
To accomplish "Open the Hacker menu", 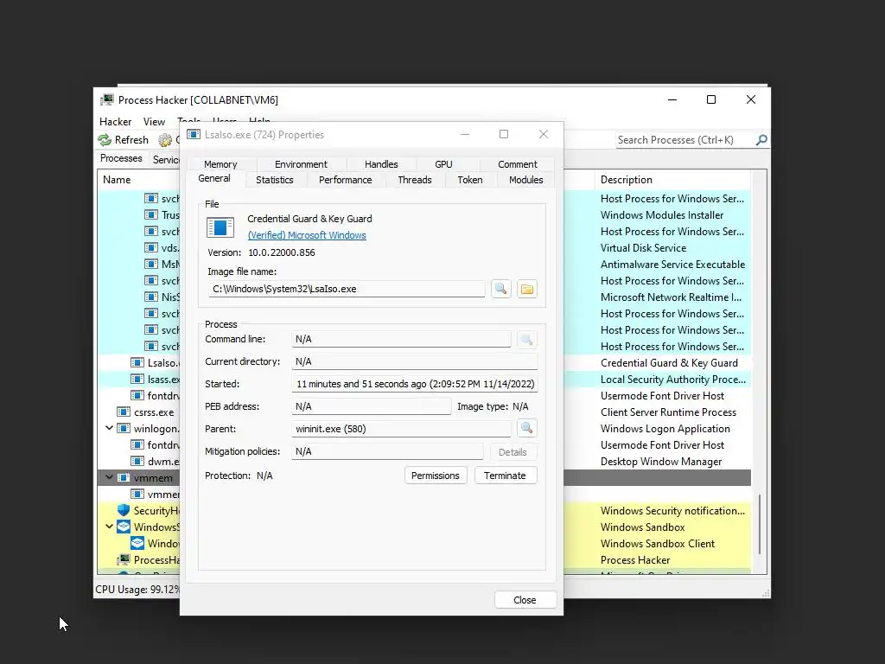I will click(x=115, y=121).
